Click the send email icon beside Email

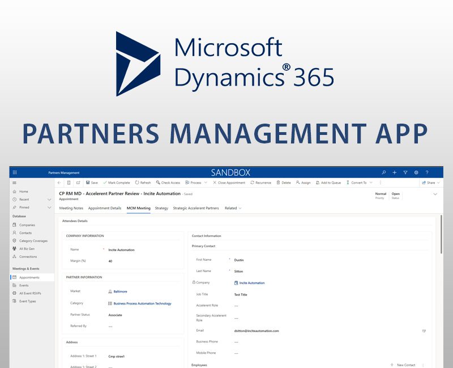[424, 331]
